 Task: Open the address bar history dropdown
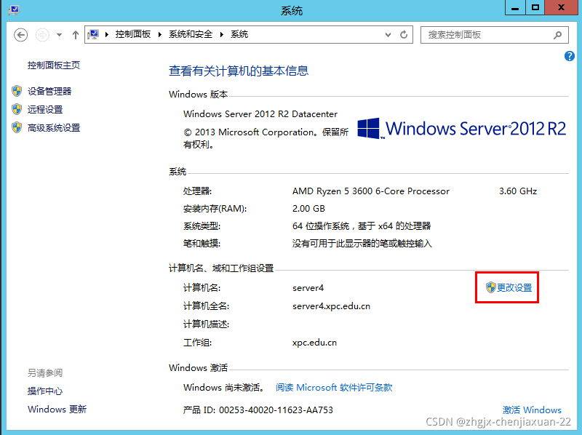(x=388, y=35)
